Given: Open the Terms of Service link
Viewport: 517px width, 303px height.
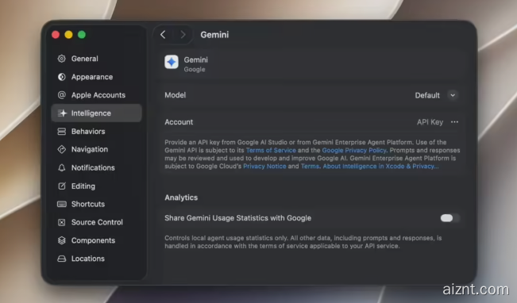Looking at the screenshot, I should (271, 150).
